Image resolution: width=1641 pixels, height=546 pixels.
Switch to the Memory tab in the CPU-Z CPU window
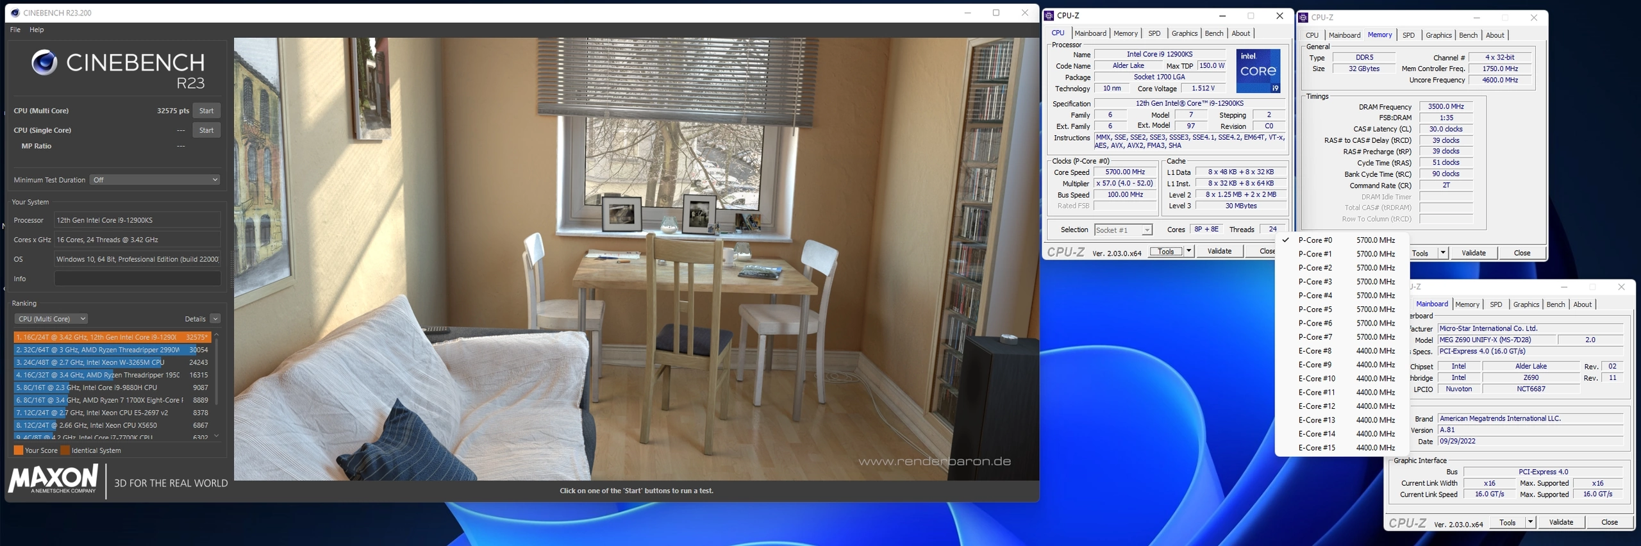[1126, 33]
